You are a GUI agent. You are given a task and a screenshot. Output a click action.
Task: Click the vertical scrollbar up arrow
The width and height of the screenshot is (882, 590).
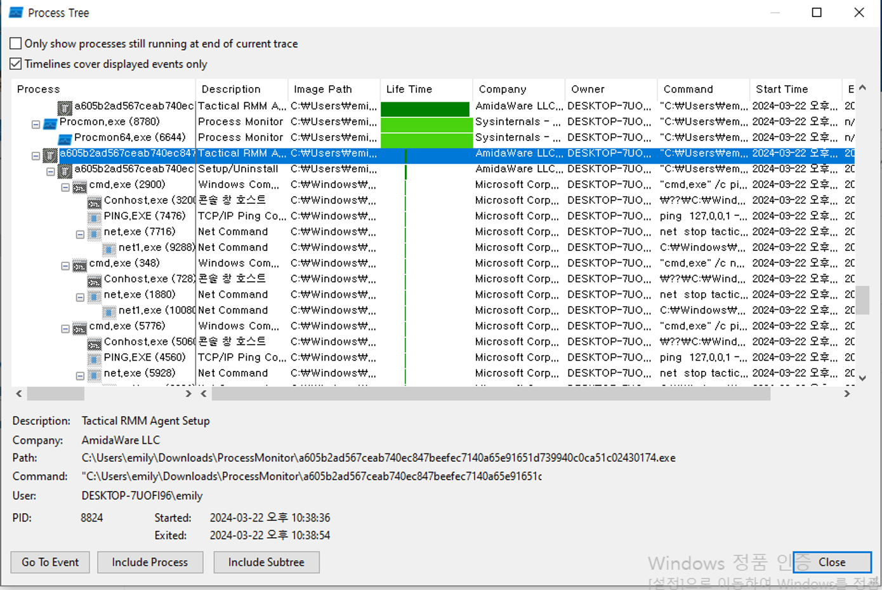click(x=862, y=88)
